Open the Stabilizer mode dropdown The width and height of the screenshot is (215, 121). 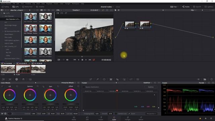[148, 83]
